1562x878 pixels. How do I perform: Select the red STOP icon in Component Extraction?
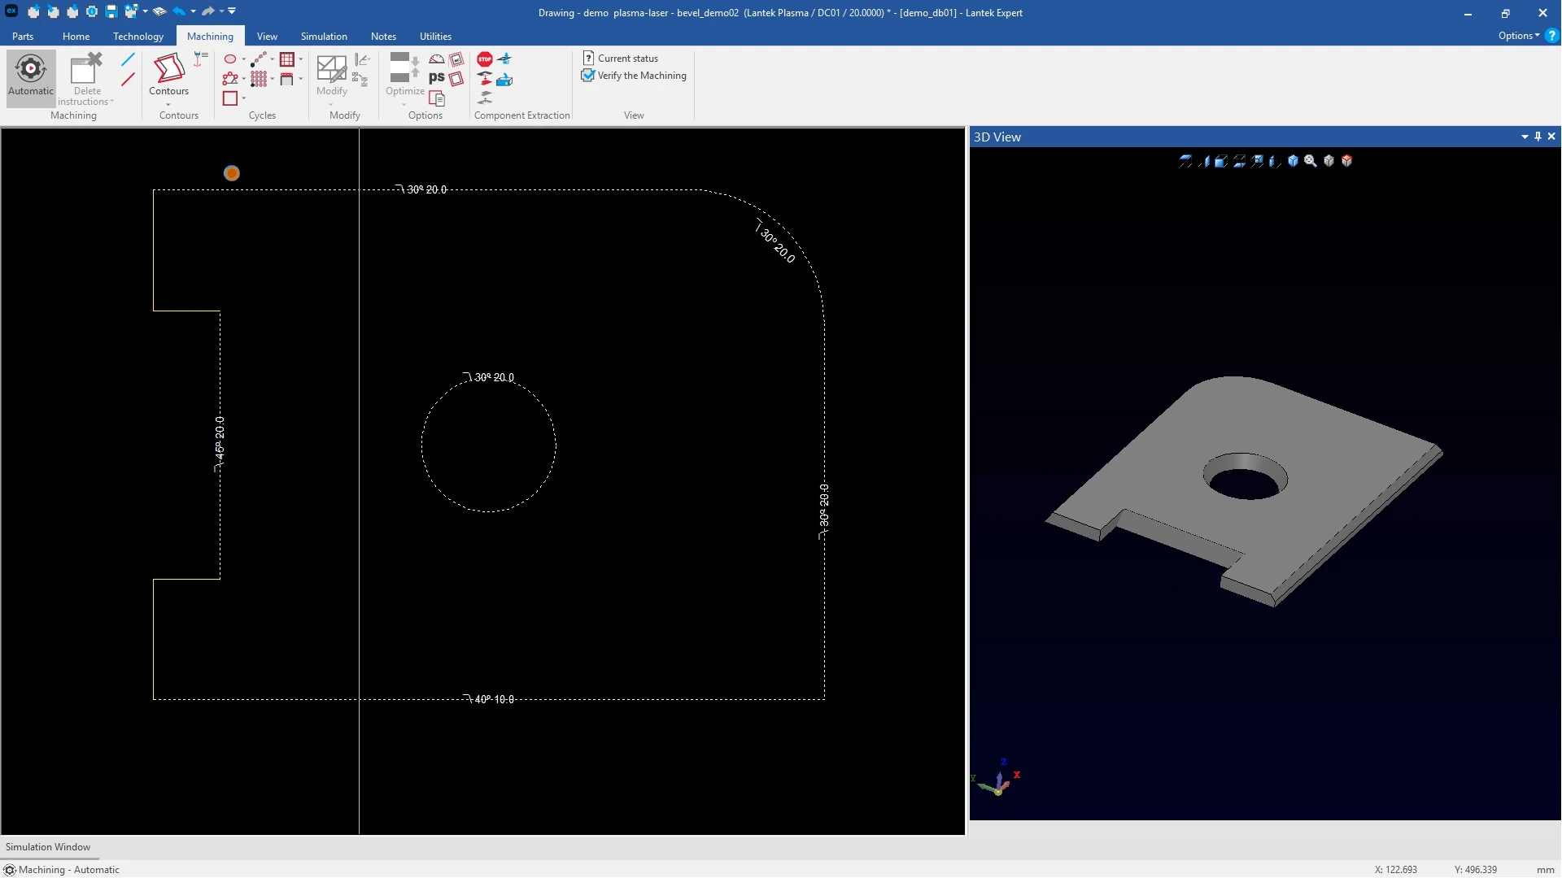[485, 59]
